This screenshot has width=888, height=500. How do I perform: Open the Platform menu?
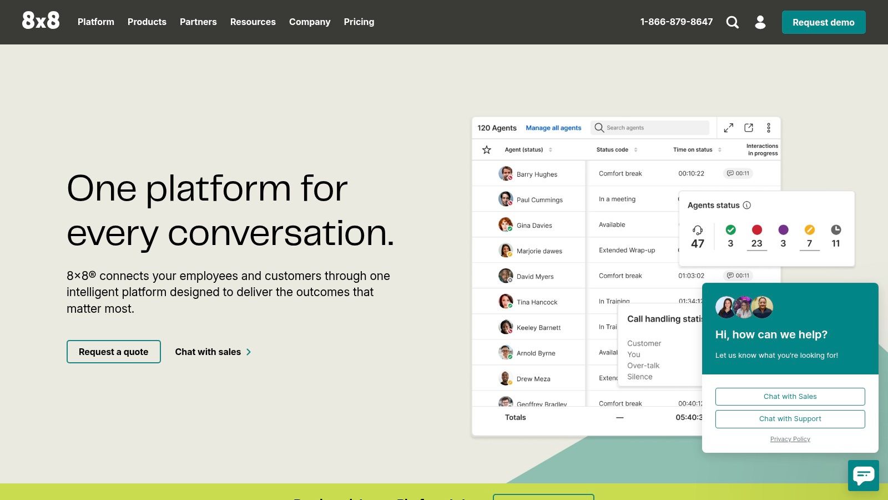(x=96, y=22)
